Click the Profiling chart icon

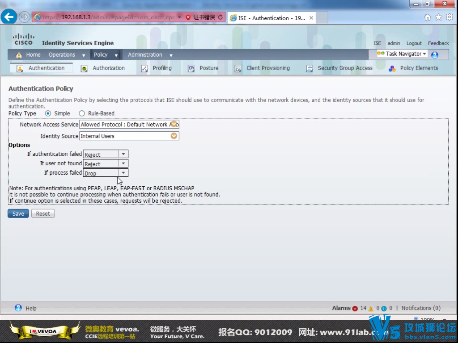[144, 69]
